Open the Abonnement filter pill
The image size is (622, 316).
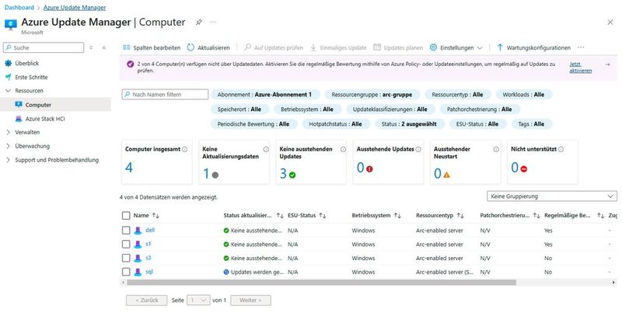(x=264, y=95)
